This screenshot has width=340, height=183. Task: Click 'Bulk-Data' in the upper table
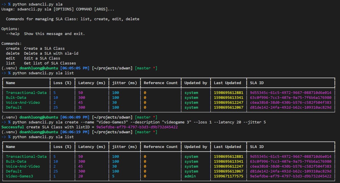(16, 97)
